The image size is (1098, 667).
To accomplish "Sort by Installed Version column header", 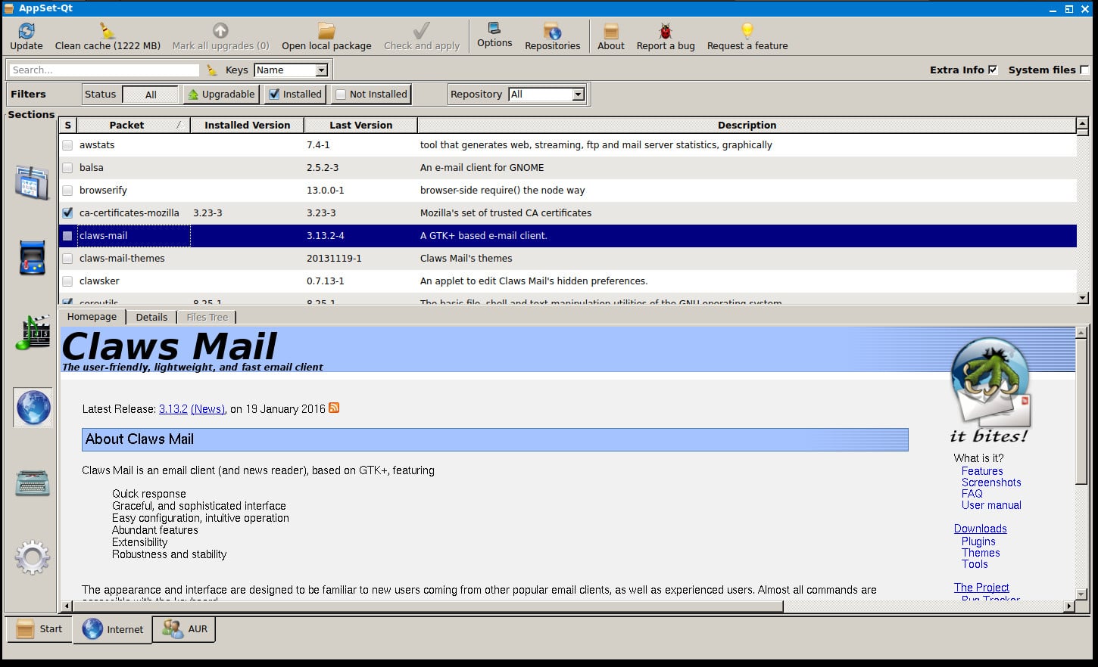I will point(247,125).
